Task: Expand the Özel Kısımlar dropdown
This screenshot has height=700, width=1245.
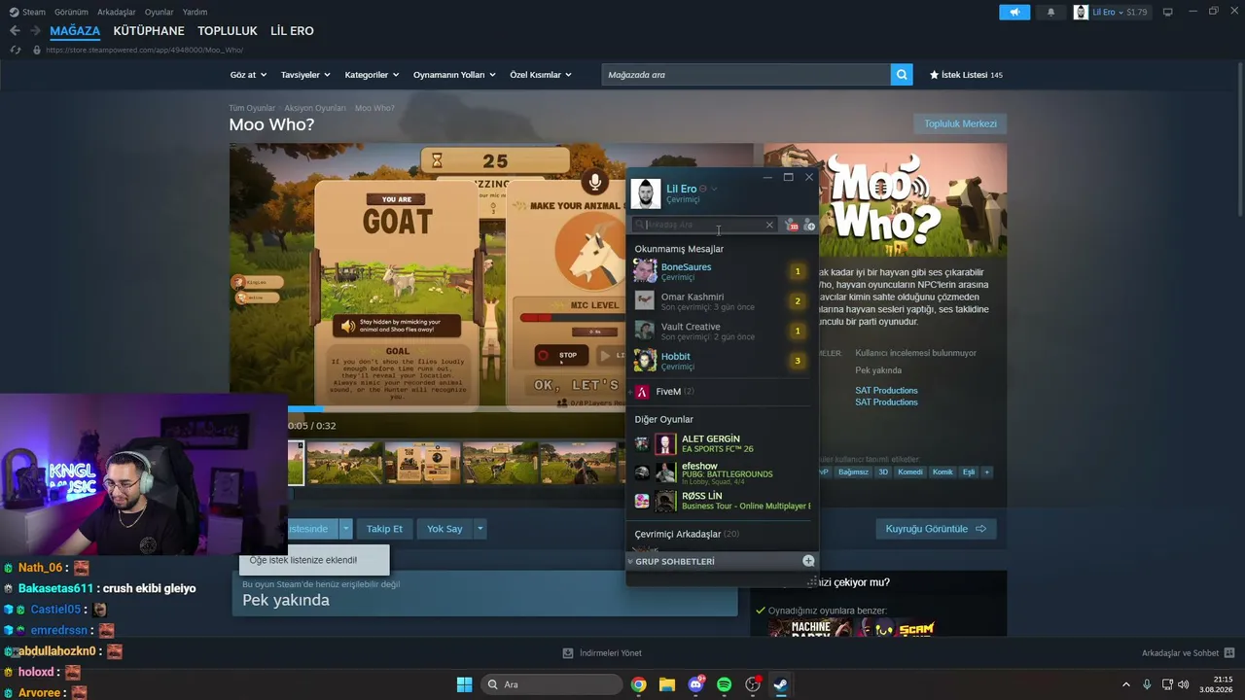Action: pos(541,75)
